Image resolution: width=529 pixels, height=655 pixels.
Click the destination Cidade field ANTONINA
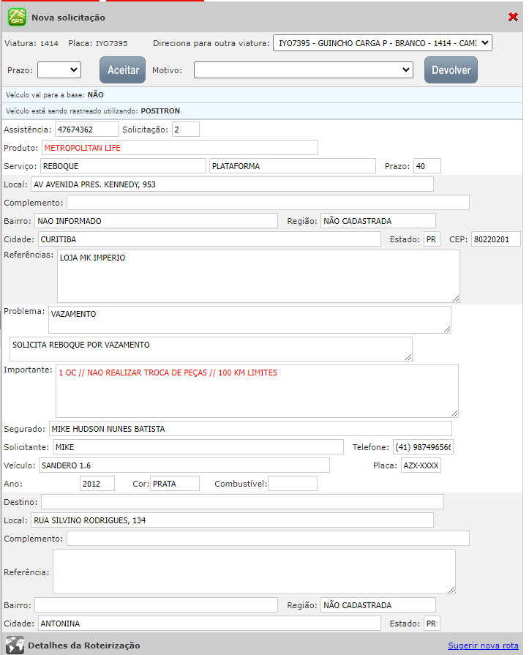209,624
